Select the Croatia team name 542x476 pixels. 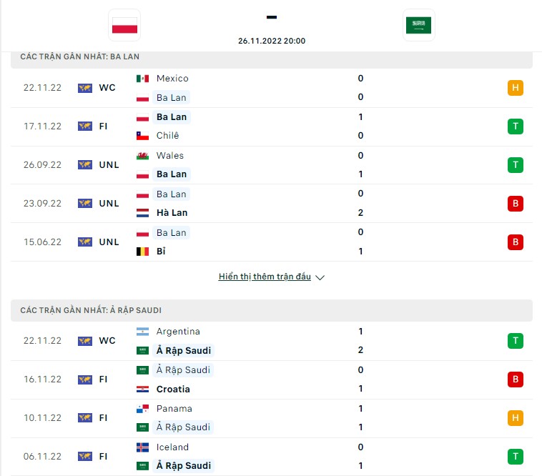[173, 390]
